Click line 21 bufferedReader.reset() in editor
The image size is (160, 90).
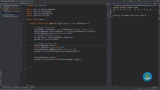pos(46,45)
